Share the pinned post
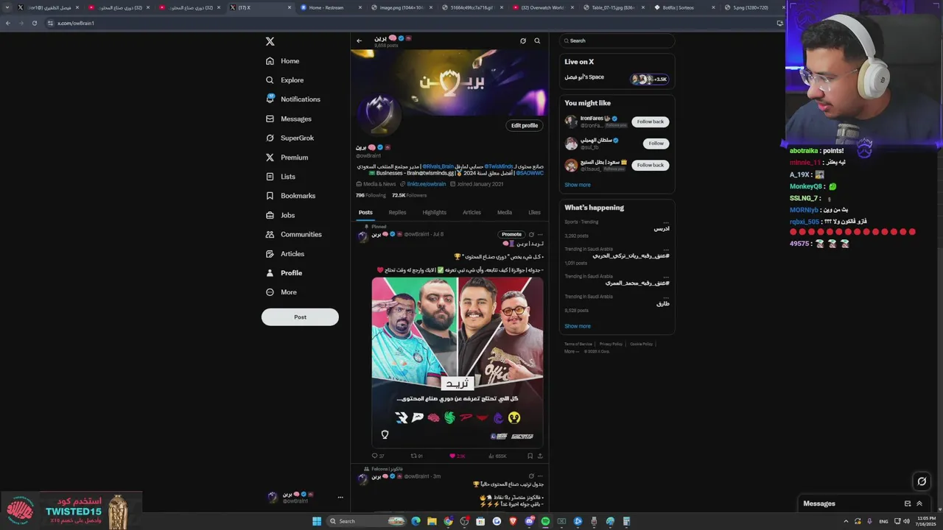The width and height of the screenshot is (943, 530). (x=540, y=456)
